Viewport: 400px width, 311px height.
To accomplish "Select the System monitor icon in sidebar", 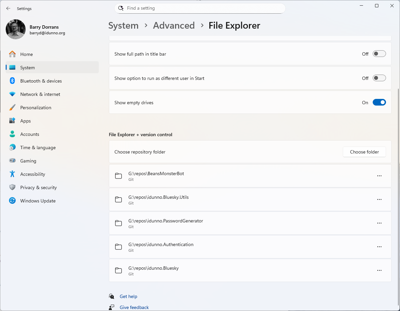I will (12, 68).
